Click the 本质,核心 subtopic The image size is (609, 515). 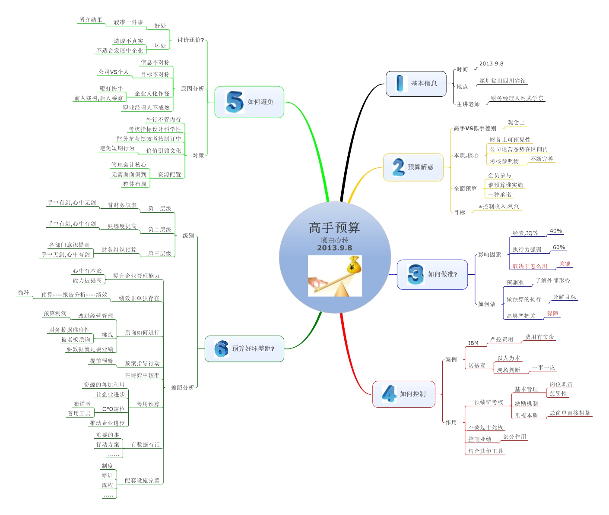(466, 155)
